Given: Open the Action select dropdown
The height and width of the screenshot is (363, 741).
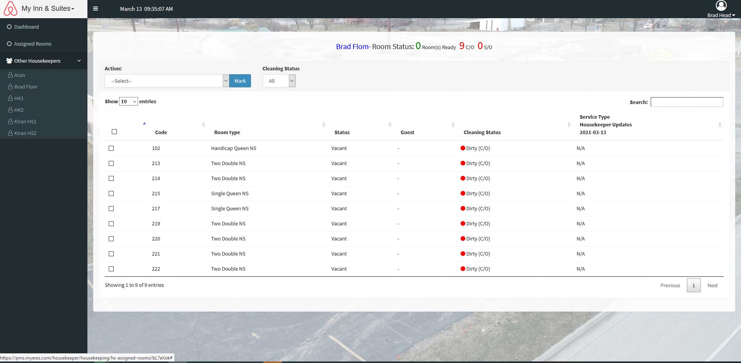Looking at the screenshot, I should pos(167,81).
